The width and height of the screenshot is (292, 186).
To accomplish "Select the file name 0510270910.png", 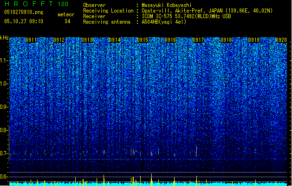I will [x=24, y=12].
